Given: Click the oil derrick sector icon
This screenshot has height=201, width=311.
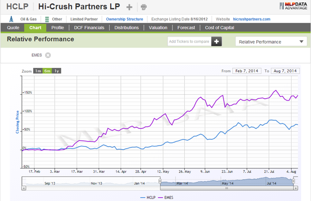Looking at the screenshot, I should [12, 19].
